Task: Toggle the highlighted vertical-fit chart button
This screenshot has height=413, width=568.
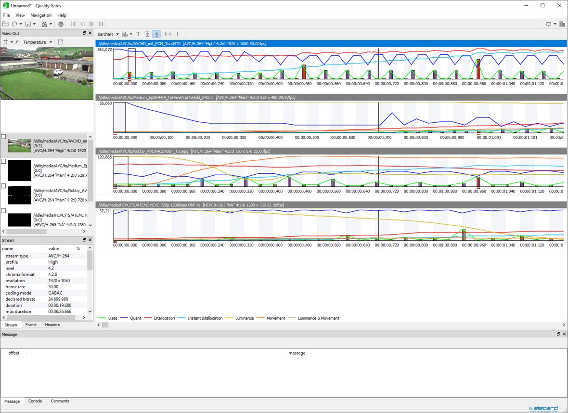Action: tap(156, 34)
